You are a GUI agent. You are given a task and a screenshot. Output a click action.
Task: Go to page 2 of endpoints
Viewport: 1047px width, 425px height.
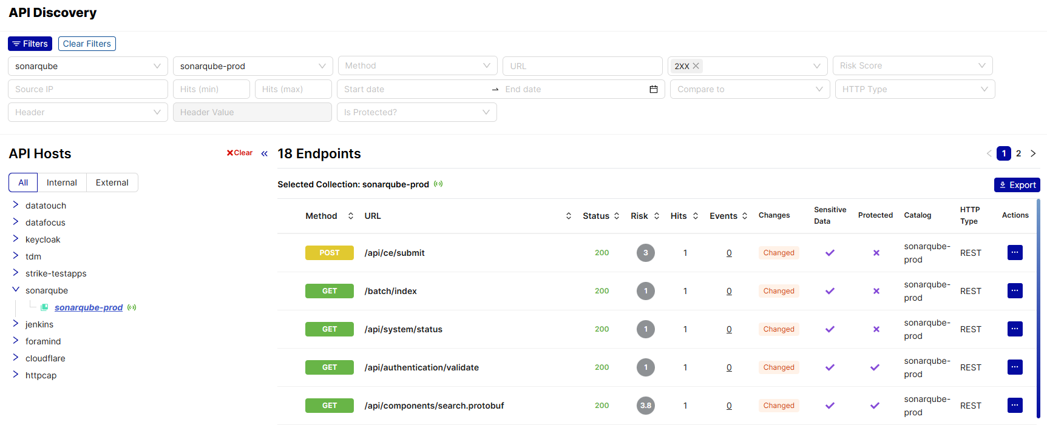(1018, 153)
